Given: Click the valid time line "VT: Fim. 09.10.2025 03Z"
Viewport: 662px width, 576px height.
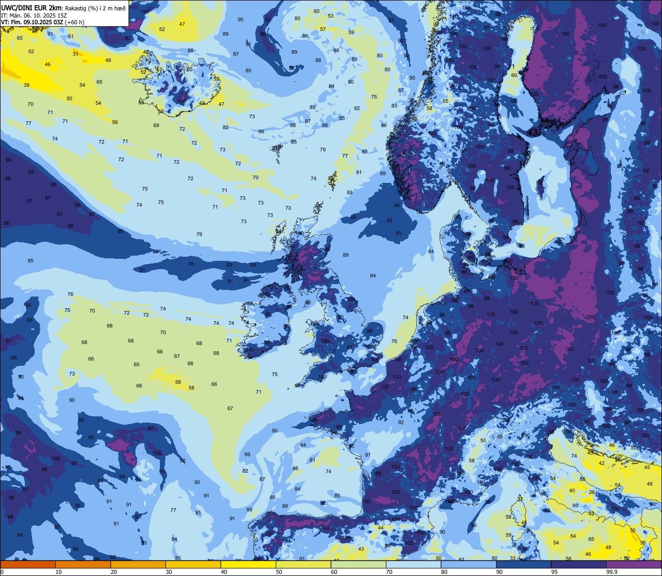Looking at the screenshot, I should pyautogui.click(x=33, y=22).
